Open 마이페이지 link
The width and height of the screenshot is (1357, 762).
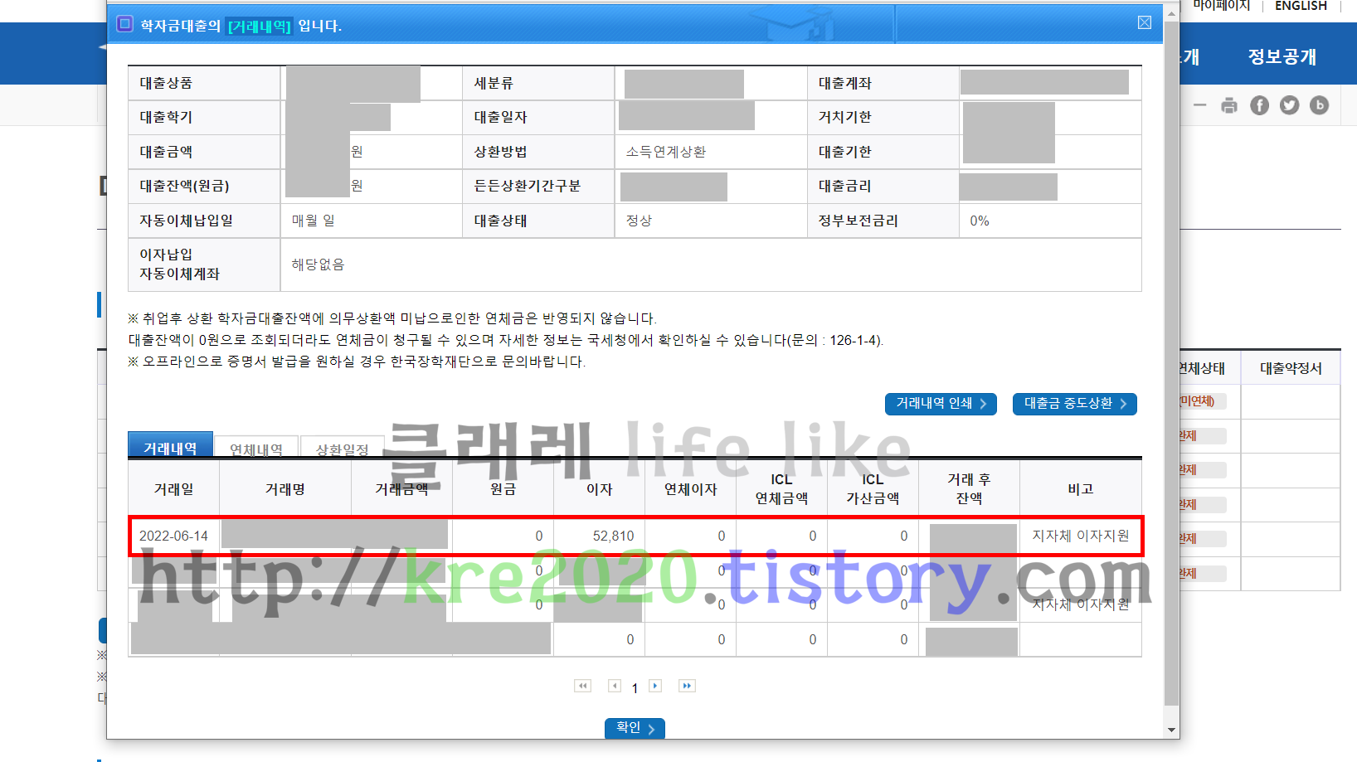[x=1221, y=6]
